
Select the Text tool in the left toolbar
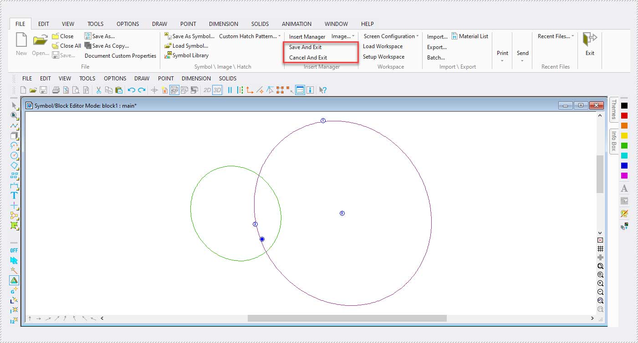pyautogui.click(x=14, y=195)
